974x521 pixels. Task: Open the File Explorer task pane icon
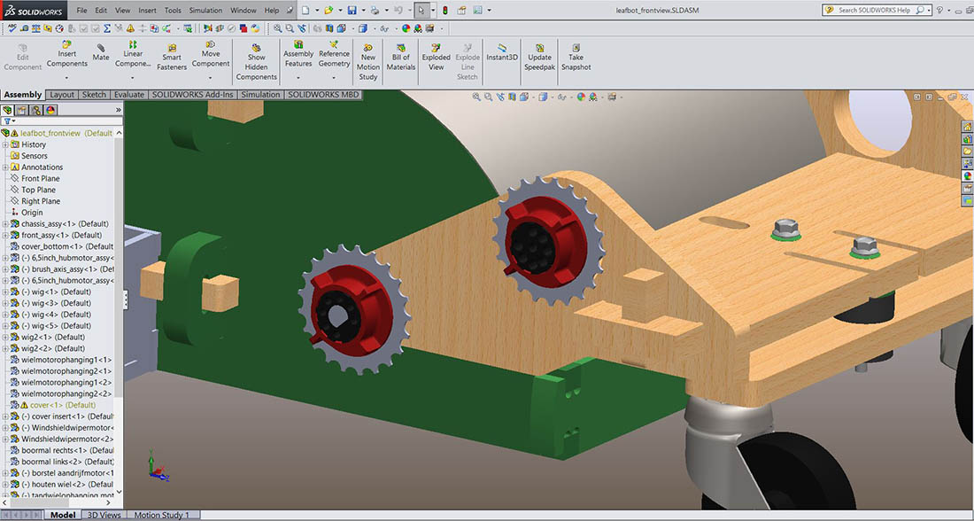pyautogui.click(x=967, y=152)
